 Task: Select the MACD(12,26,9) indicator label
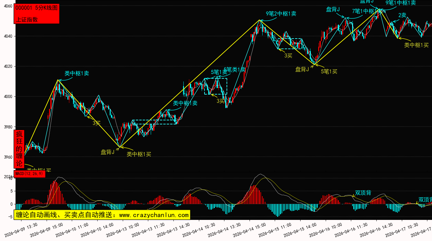30,174
